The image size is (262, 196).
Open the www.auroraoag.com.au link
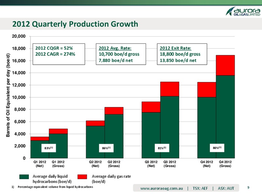pyautogui.click(x=161, y=188)
